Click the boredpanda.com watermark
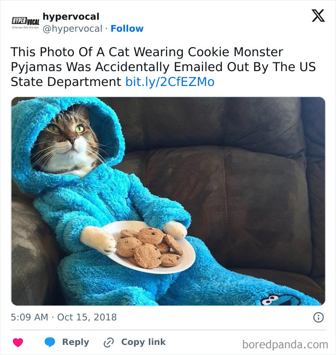The height and width of the screenshot is (355, 336). coord(285,344)
